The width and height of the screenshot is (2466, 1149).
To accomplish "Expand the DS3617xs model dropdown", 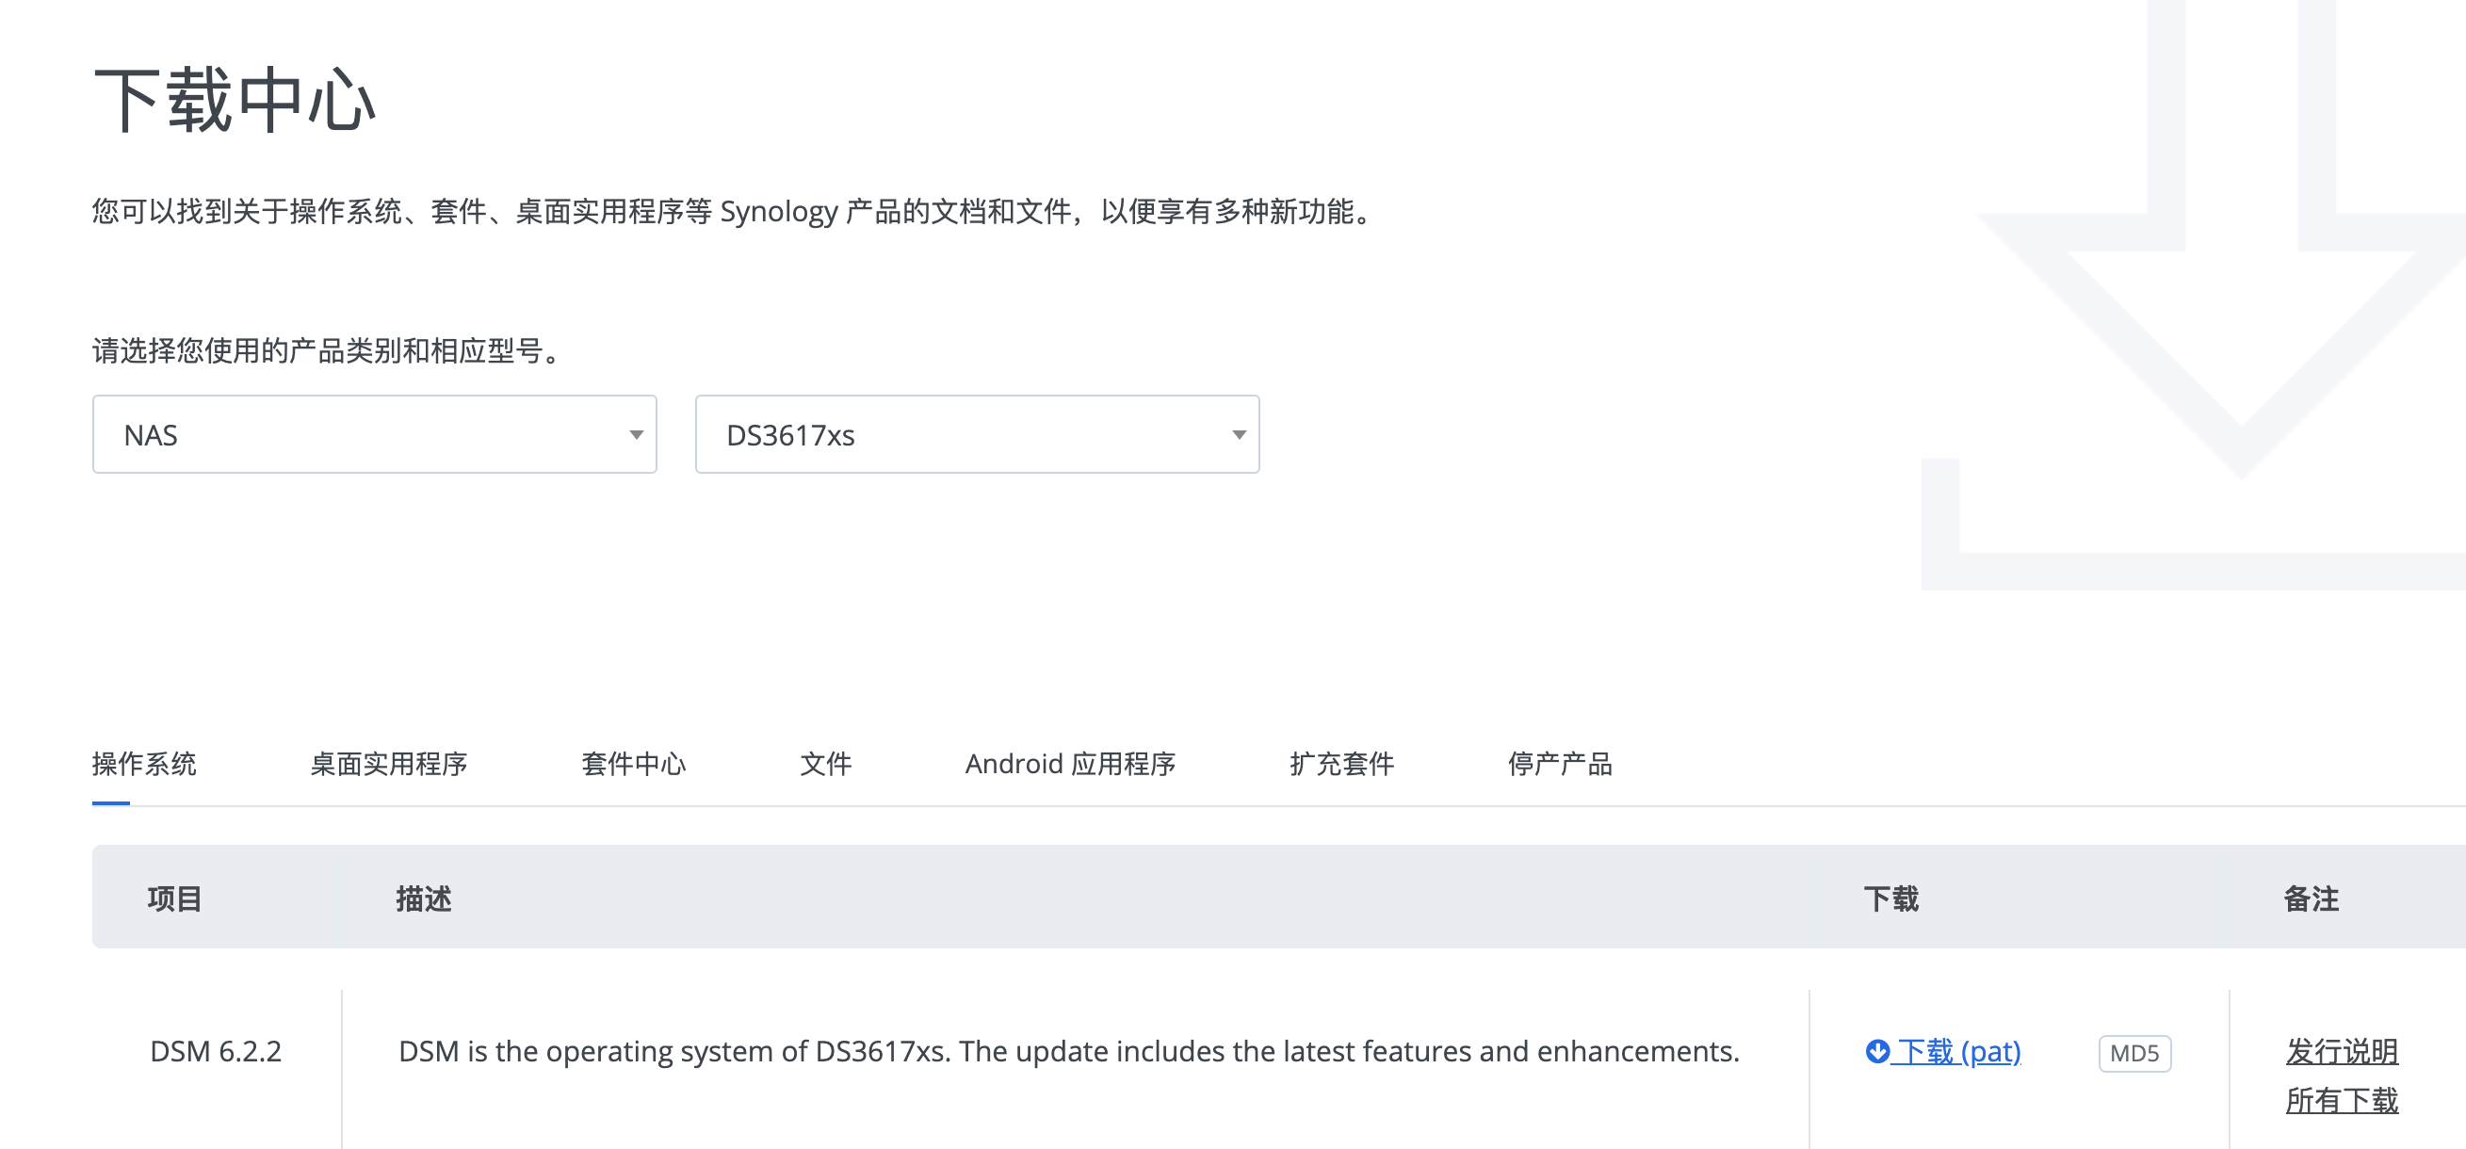I will click(977, 435).
